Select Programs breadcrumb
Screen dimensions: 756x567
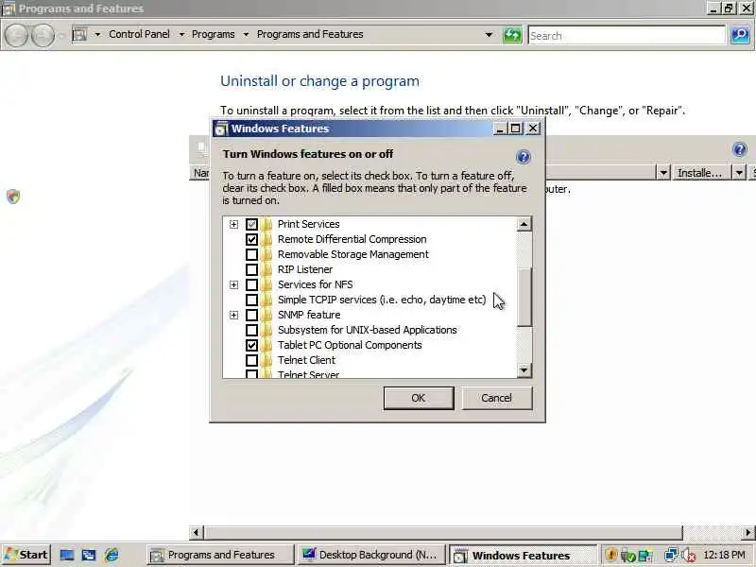214,34
